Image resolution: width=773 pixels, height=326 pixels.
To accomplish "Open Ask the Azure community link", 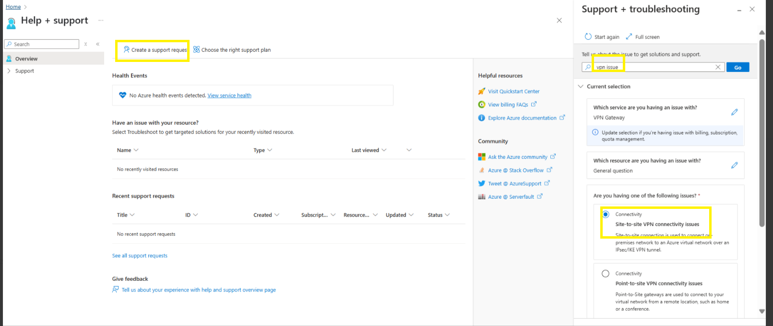I will [x=518, y=157].
